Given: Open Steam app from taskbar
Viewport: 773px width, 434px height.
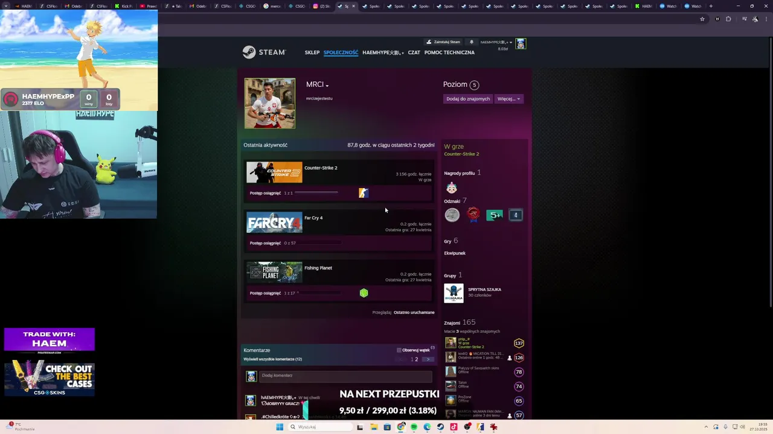Looking at the screenshot, I should coord(440,427).
